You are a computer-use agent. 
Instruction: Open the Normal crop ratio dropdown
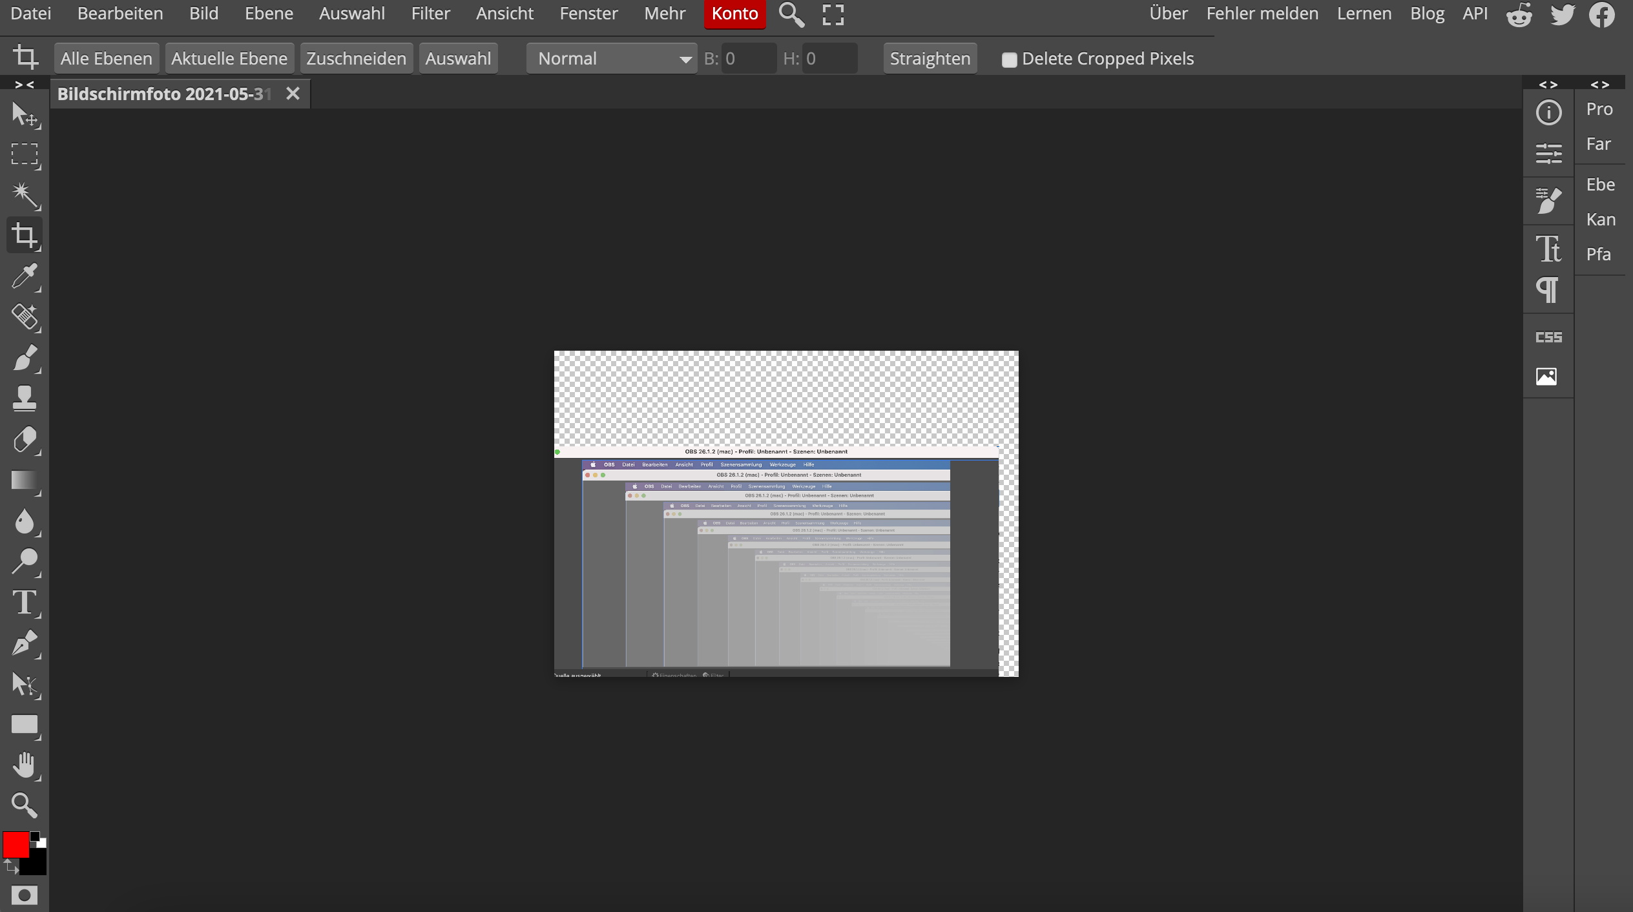[611, 59]
